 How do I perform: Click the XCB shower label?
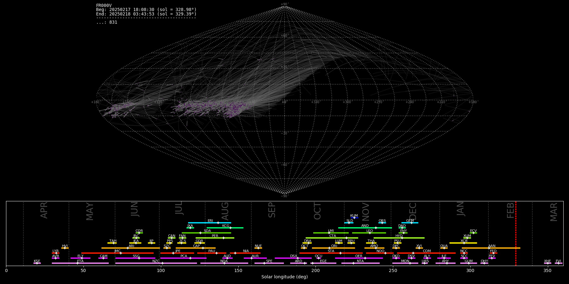[464, 241]
